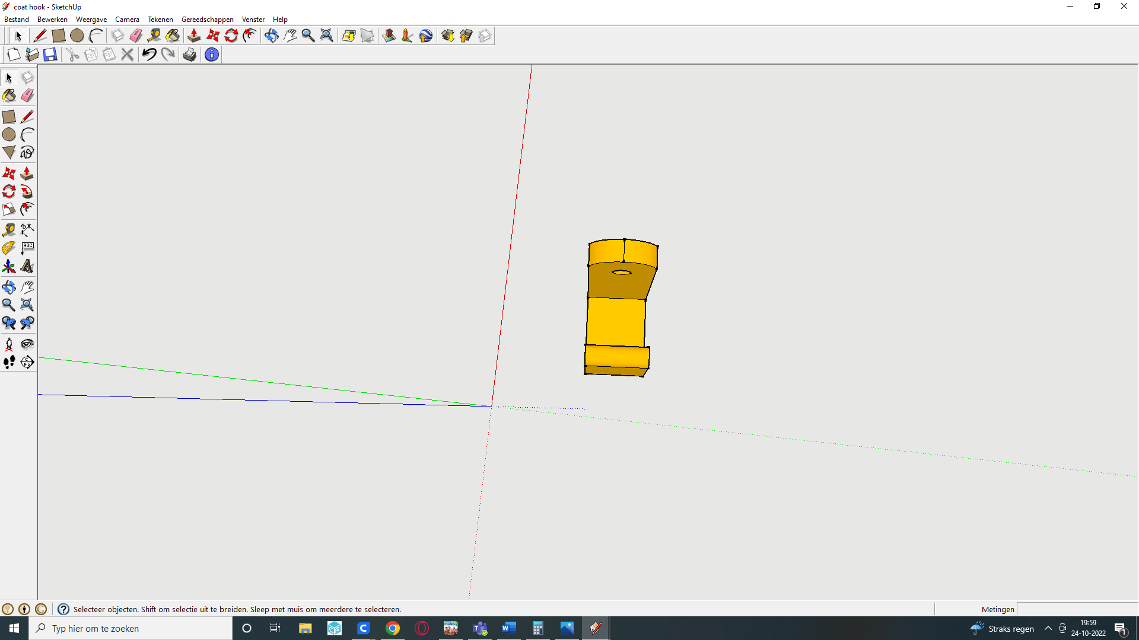
Task: Open the Venster menu
Action: pyautogui.click(x=253, y=19)
